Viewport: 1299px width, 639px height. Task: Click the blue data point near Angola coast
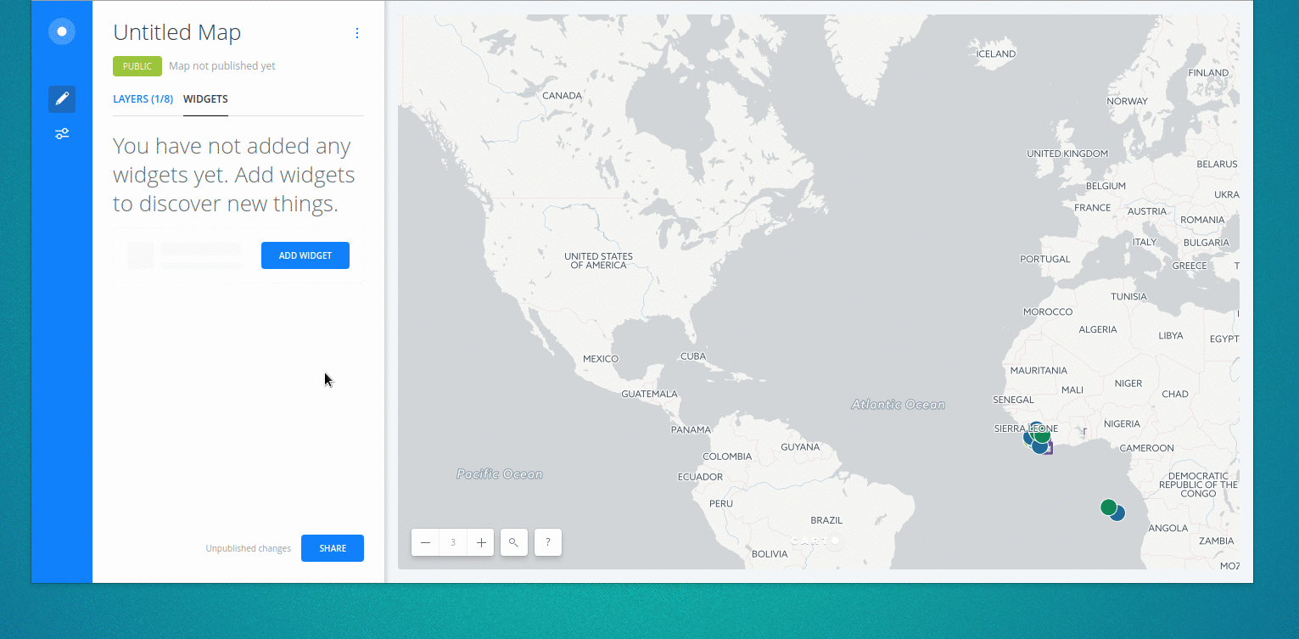[x=1118, y=513]
